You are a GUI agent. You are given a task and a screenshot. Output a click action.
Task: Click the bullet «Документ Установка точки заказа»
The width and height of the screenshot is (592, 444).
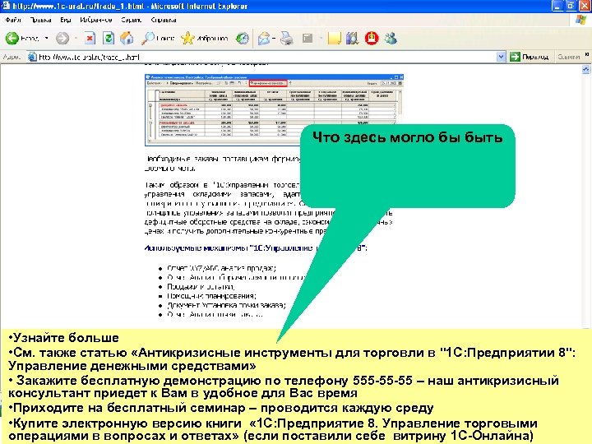[226, 305]
